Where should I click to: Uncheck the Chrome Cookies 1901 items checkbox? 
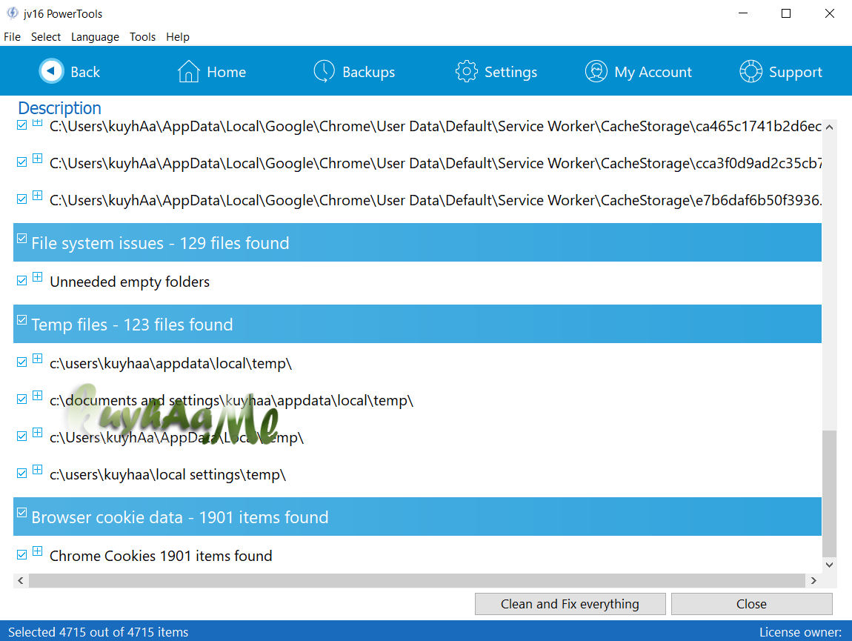coord(21,554)
